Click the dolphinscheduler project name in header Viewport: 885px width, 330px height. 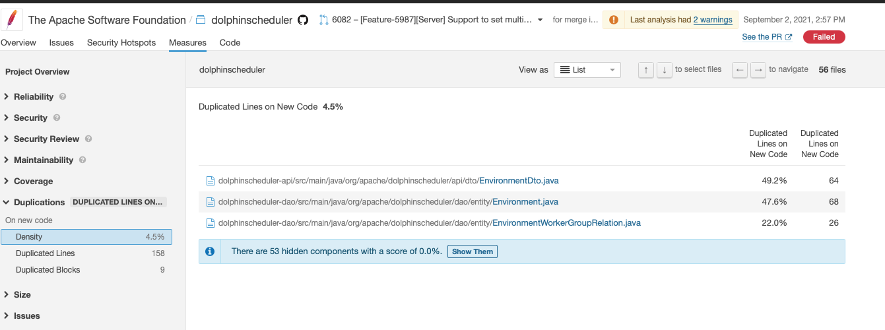[x=251, y=20]
